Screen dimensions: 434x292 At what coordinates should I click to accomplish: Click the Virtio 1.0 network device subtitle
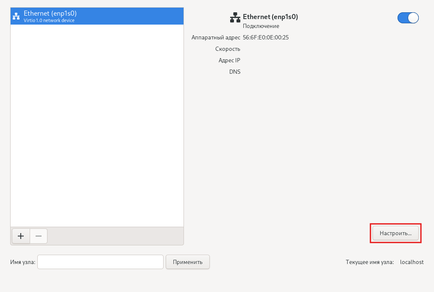(x=49, y=20)
